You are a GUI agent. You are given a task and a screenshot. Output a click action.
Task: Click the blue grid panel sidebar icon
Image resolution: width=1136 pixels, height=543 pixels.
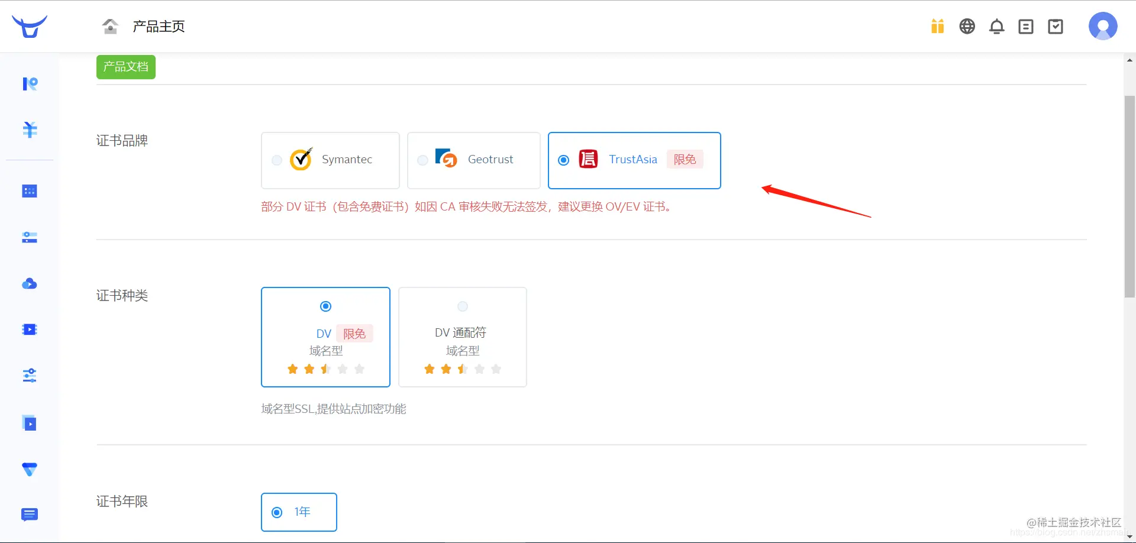click(x=30, y=191)
